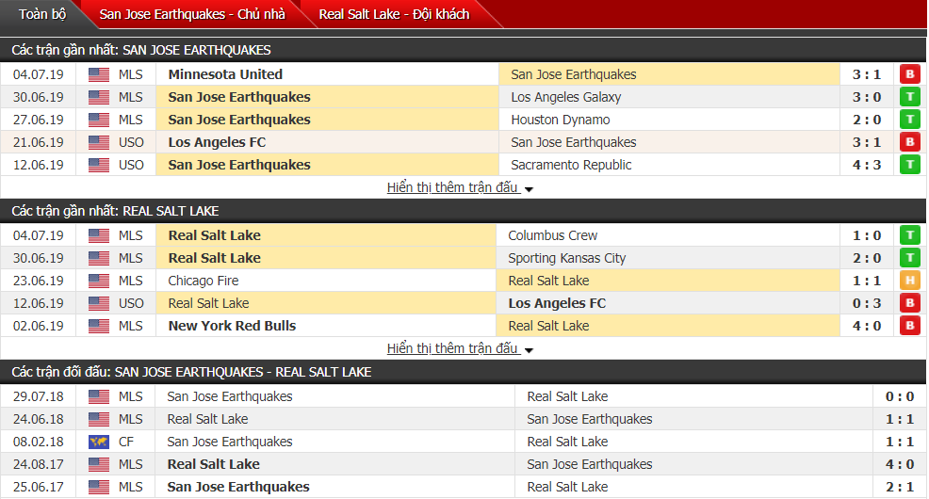The width and height of the screenshot is (929, 499).
Task: Switch to the Toàn bộ tab
Action: [42, 14]
